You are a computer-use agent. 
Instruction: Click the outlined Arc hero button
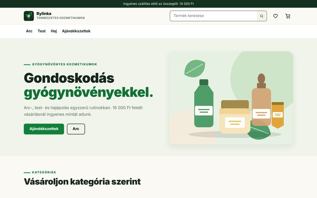tap(76, 129)
